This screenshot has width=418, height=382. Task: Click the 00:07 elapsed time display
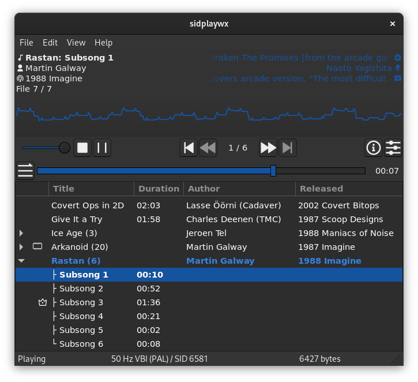pos(387,171)
